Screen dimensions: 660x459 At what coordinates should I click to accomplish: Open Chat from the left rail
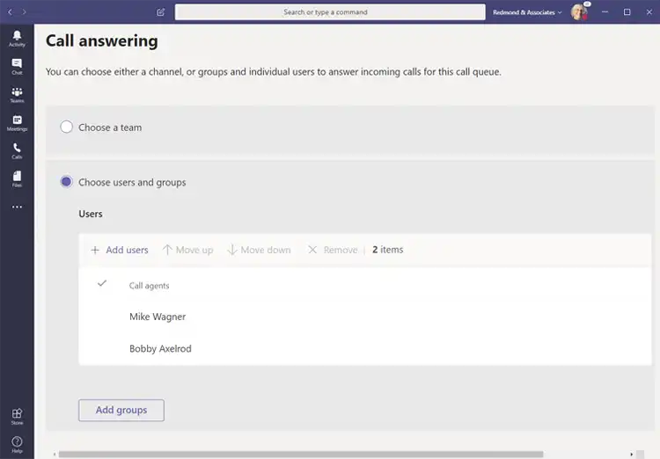(x=17, y=66)
